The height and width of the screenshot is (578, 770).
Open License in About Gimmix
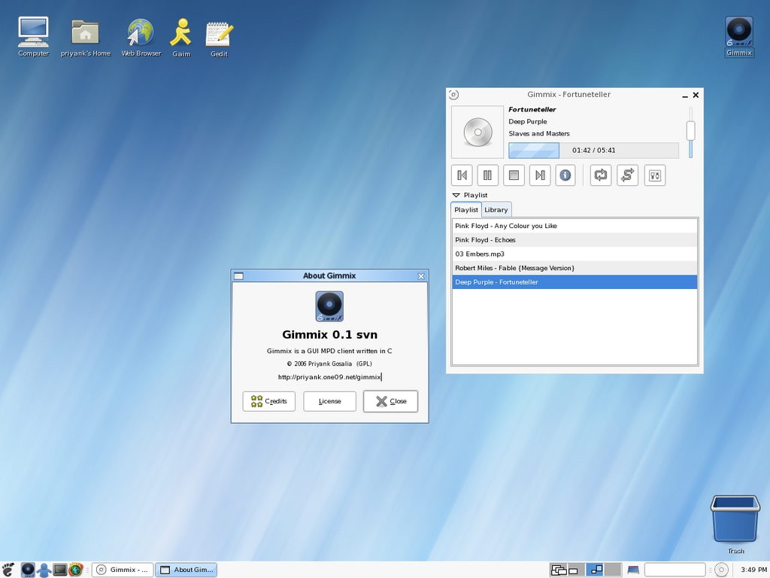(329, 402)
